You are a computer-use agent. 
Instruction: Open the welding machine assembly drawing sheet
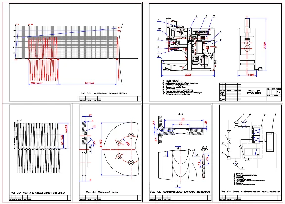[215, 52]
